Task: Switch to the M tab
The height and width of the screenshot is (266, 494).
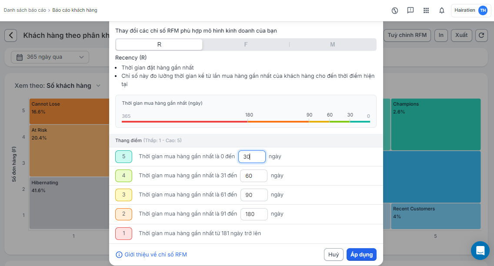Action: pyautogui.click(x=333, y=44)
